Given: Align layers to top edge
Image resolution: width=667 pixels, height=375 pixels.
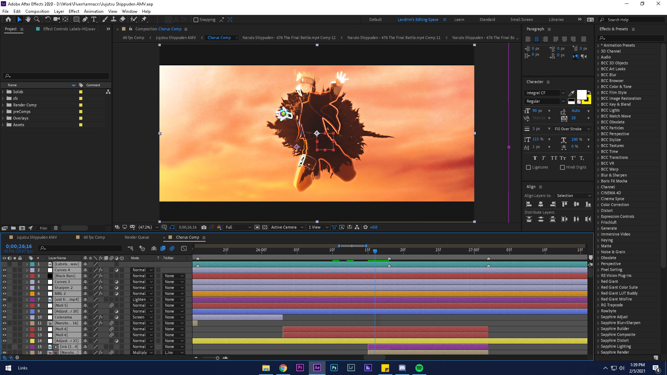Looking at the screenshot, I should click(x=565, y=204).
